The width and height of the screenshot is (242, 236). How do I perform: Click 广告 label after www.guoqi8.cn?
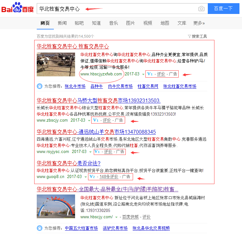pos(126,176)
